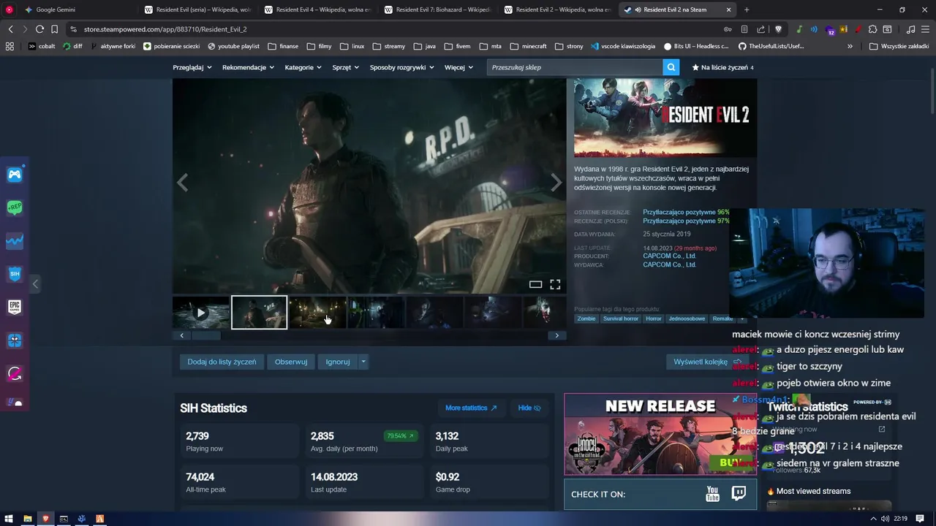Click the Ignoruj button
Screen dimensions: 936x526
(338, 362)
